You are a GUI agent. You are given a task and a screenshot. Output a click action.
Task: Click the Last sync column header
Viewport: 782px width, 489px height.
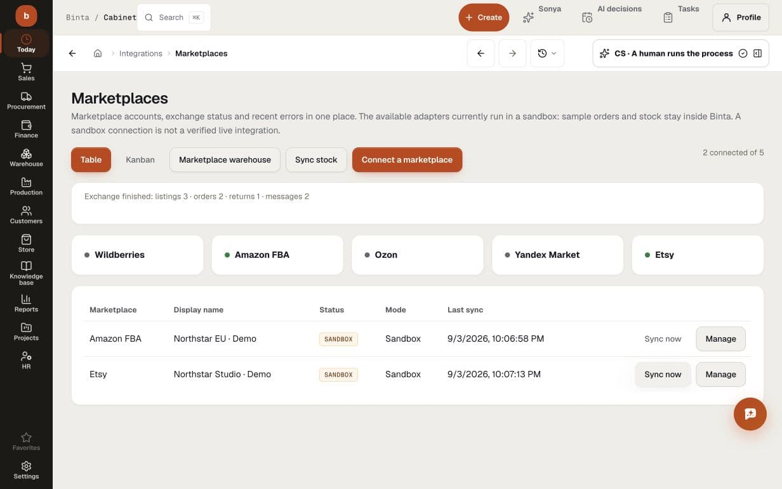(x=465, y=310)
